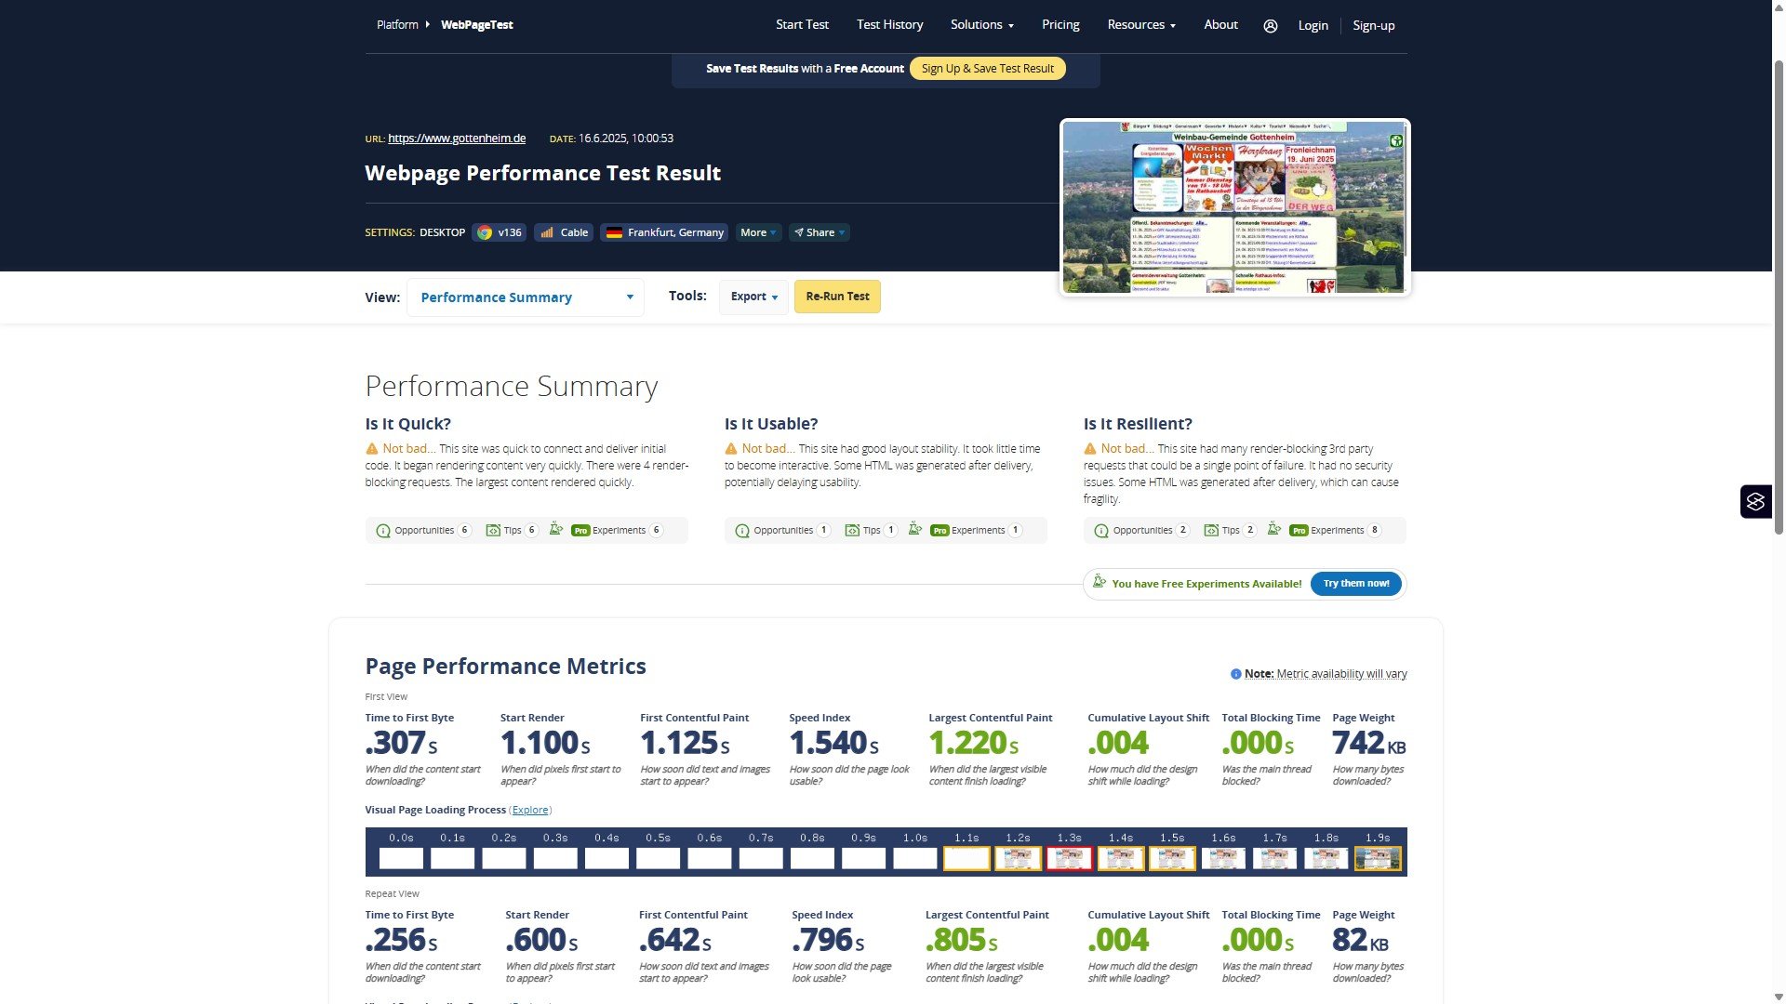Click the Chrome v136 browser badge
The width and height of the screenshot is (1786, 1004).
coord(499,232)
